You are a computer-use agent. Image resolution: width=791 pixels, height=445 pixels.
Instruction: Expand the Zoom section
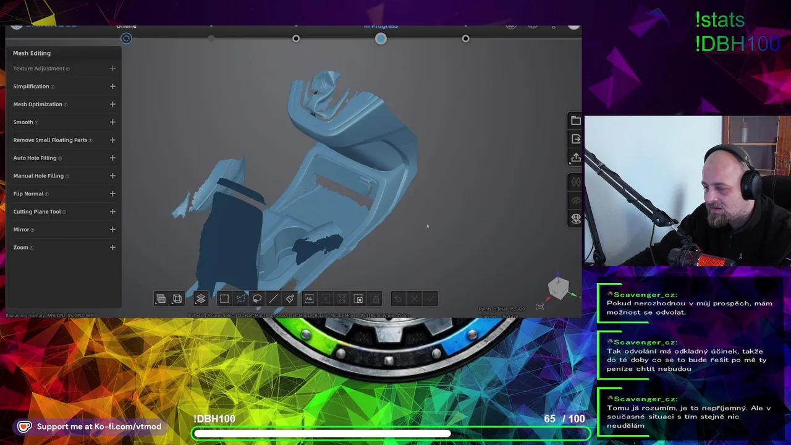tap(112, 248)
